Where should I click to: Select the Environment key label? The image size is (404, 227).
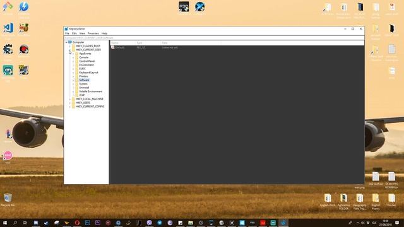[86, 65]
